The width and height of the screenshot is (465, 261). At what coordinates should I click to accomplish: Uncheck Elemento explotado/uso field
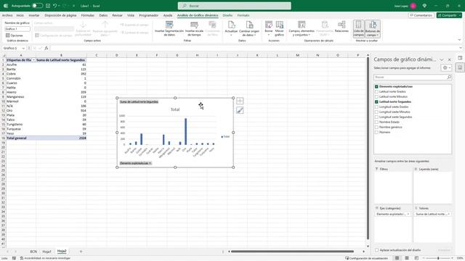point(376,86)
